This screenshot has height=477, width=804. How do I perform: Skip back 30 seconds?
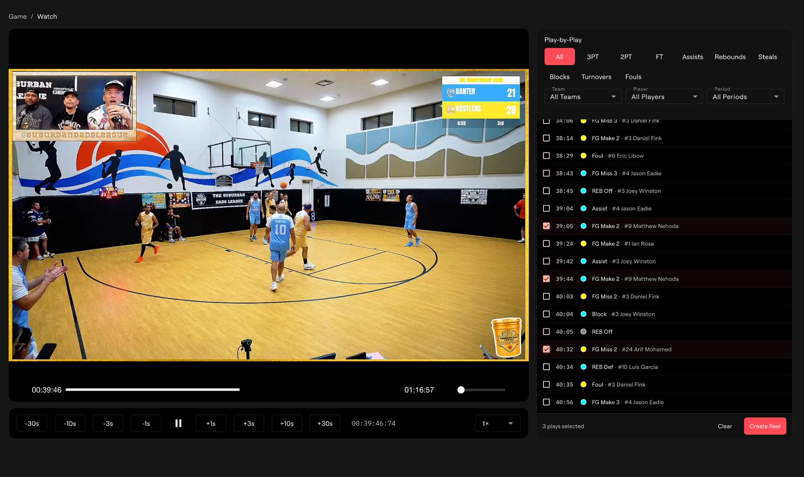coord(32,423)
